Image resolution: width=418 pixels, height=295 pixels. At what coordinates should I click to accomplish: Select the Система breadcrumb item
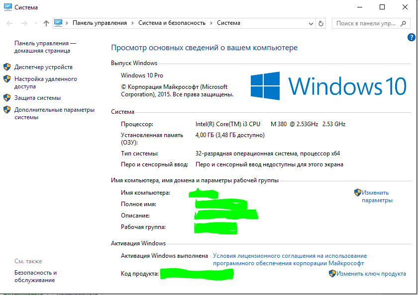[x=228, y=23]
